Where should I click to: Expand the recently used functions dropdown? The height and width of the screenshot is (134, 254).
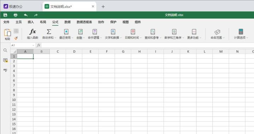pos(66,34)
